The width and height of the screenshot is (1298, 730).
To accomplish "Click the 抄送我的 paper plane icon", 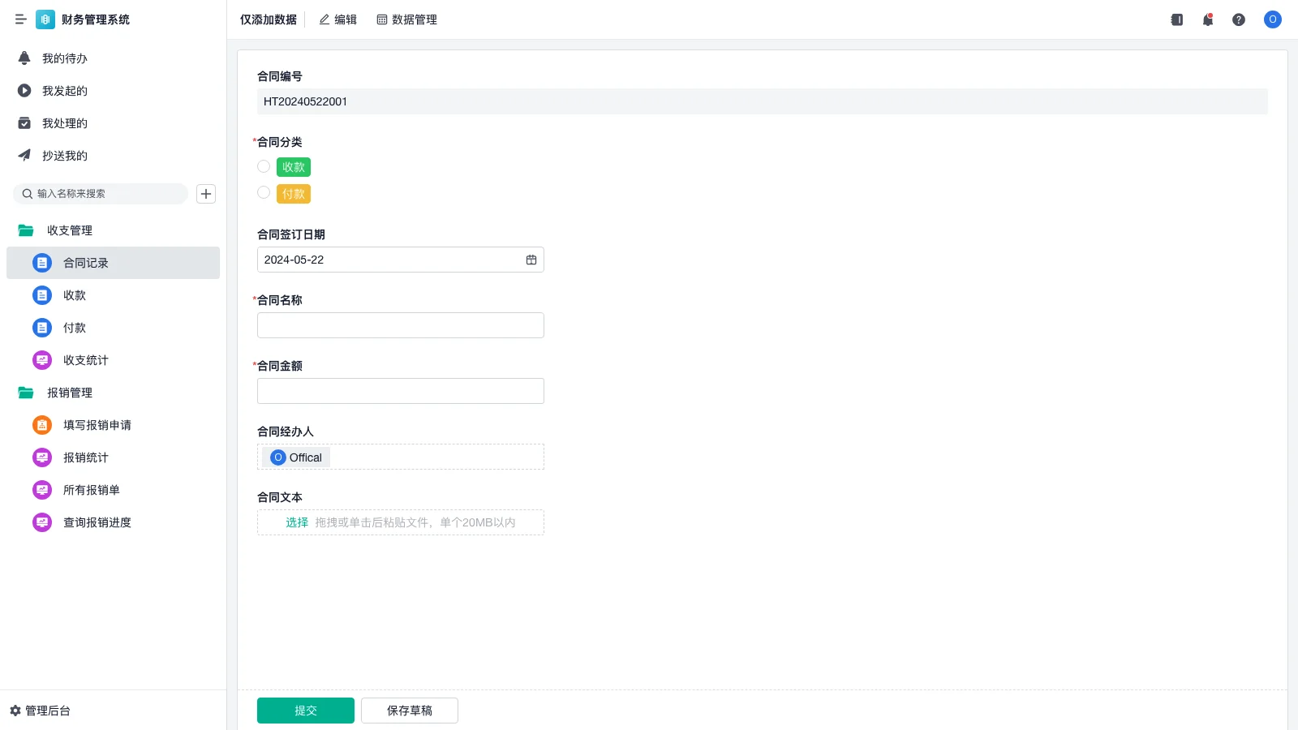I will pos(24,156).
